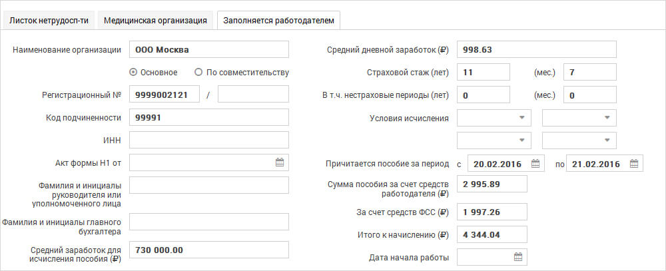Select the По совместительству radio option
This screenshot has width=666, height=271.
tap(198, 72)
